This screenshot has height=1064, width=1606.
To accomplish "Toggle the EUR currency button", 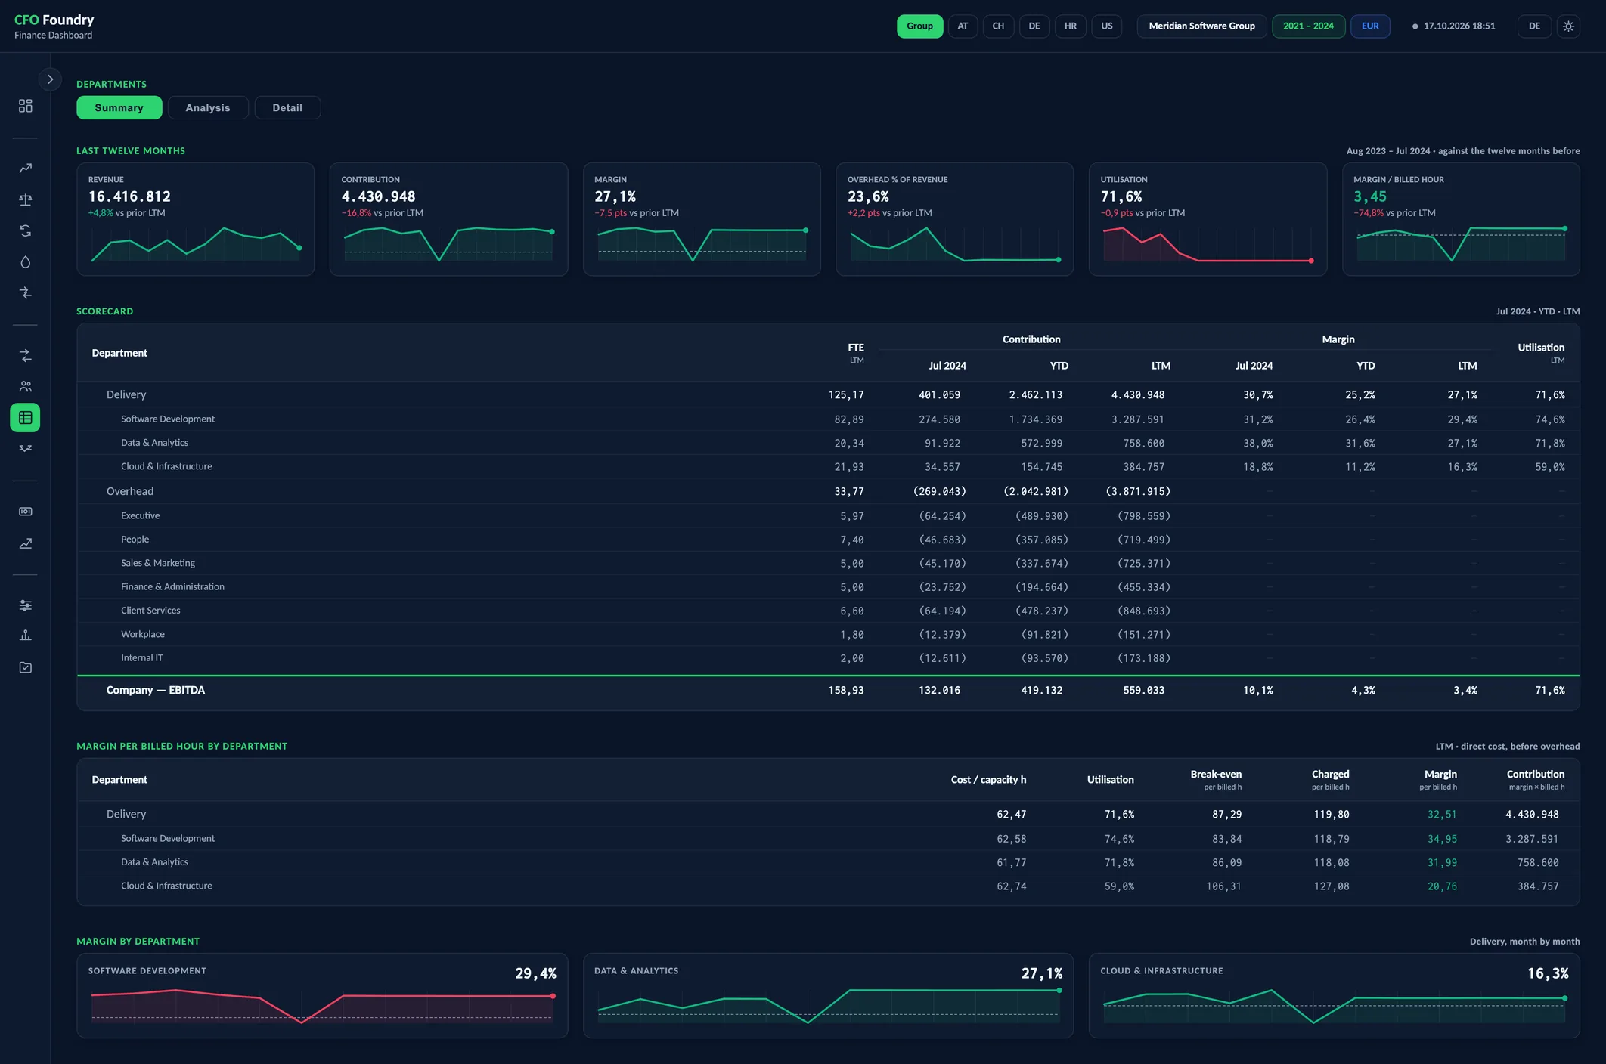I will click(x=1370, y=26).
